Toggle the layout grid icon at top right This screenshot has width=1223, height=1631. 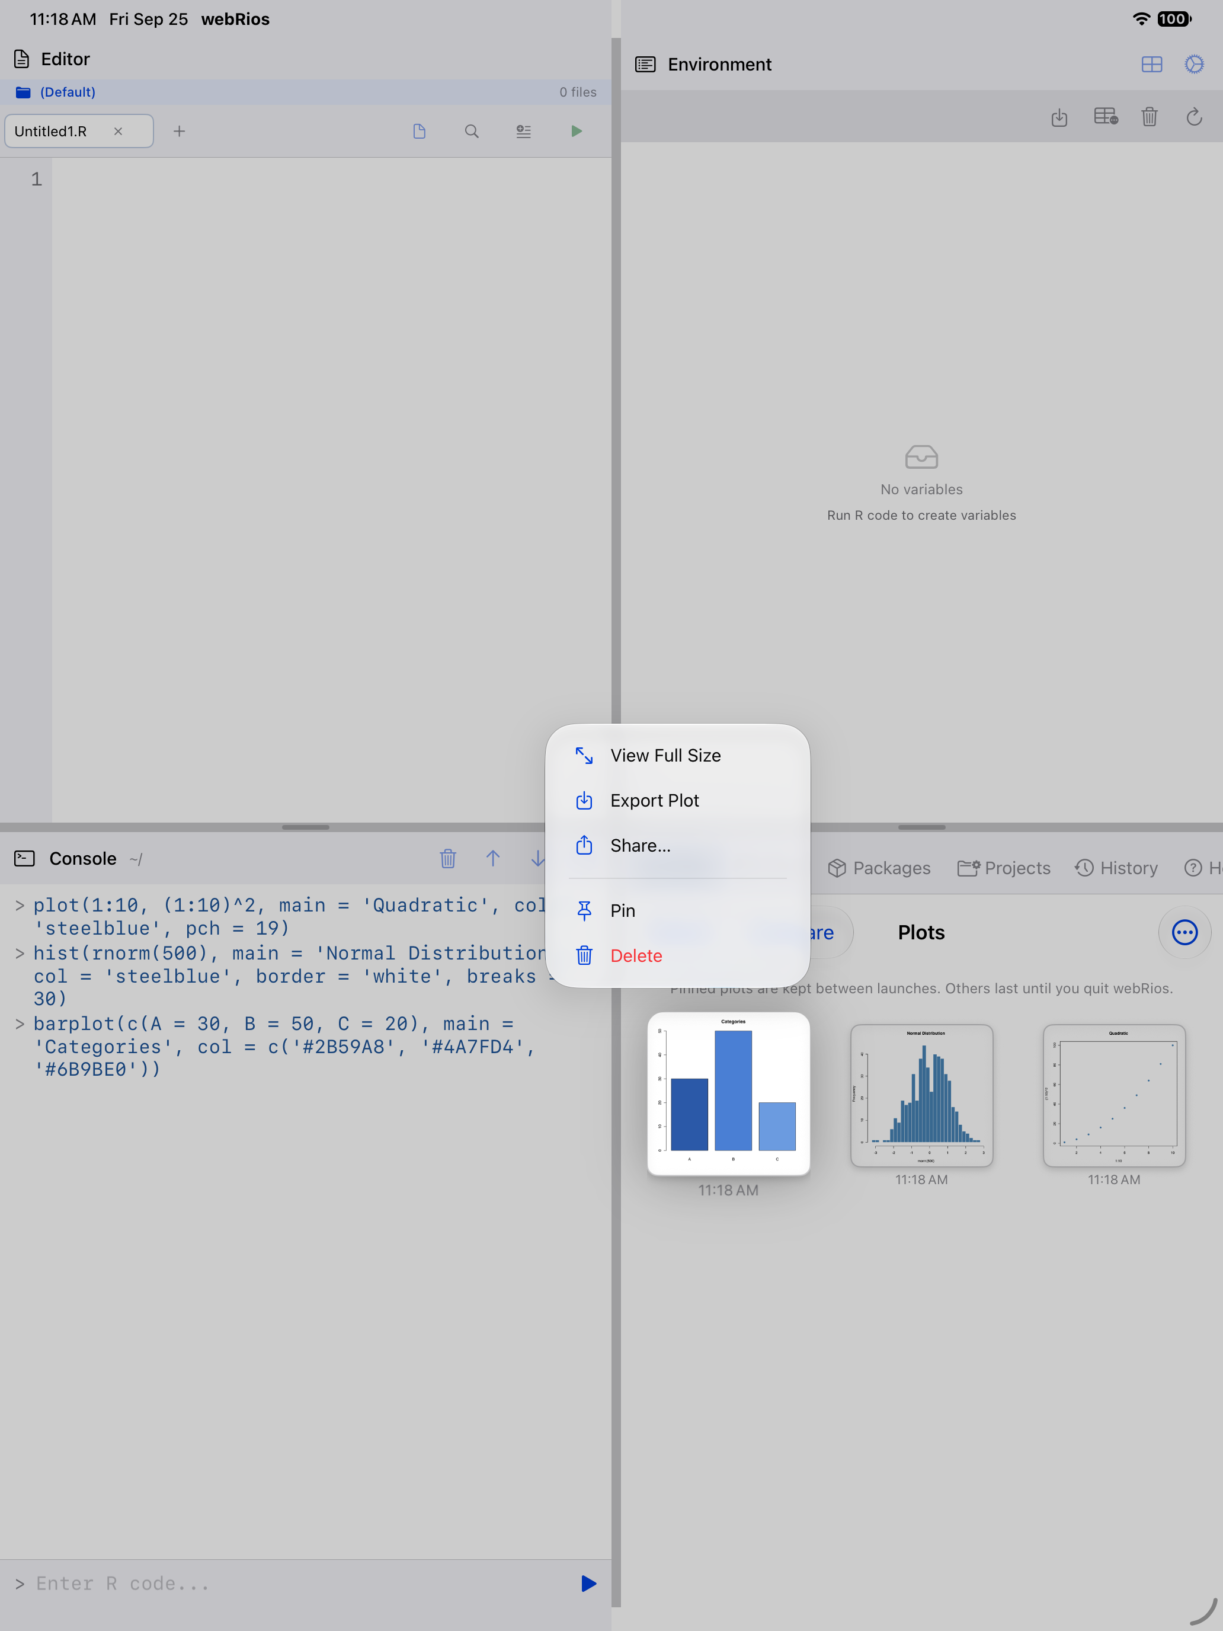click(1151, 65)
